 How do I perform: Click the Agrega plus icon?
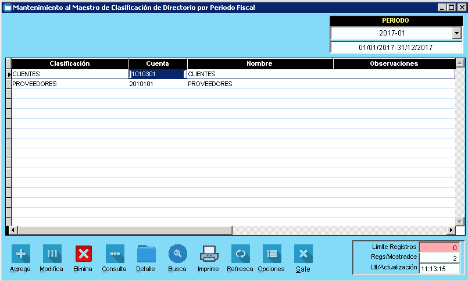point(20,254)
